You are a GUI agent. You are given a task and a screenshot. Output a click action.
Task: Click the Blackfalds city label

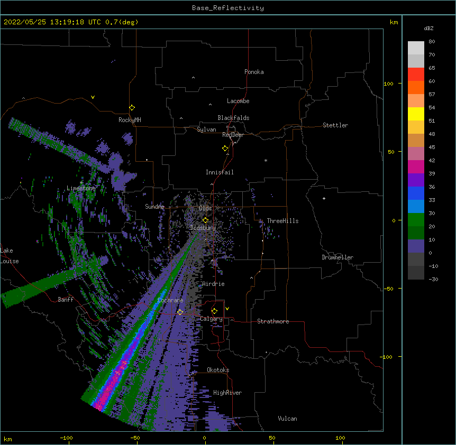(x=233, y=118)
